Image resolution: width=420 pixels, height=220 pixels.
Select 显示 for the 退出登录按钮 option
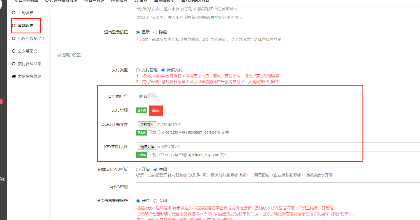[x=138, y=32]
